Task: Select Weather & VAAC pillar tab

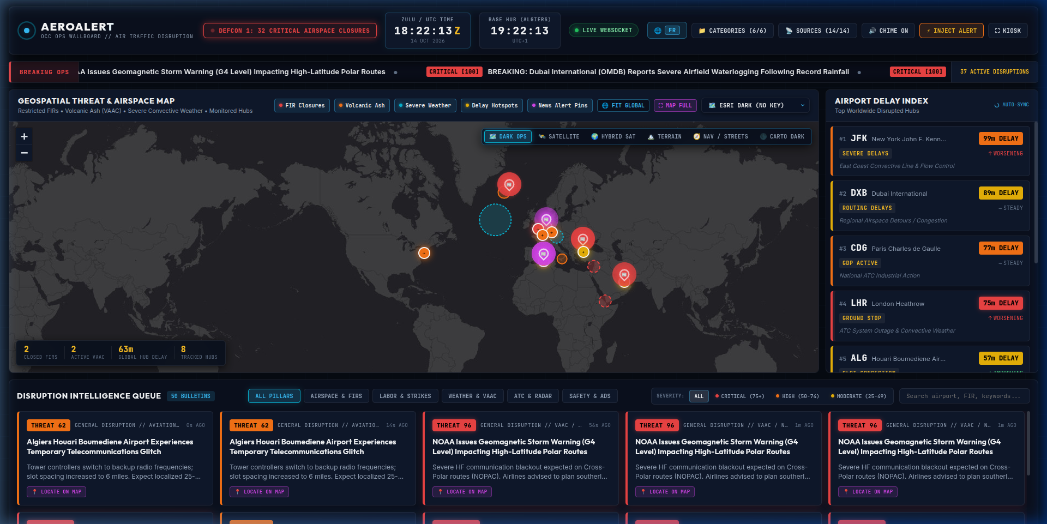Action: point(472,396)
